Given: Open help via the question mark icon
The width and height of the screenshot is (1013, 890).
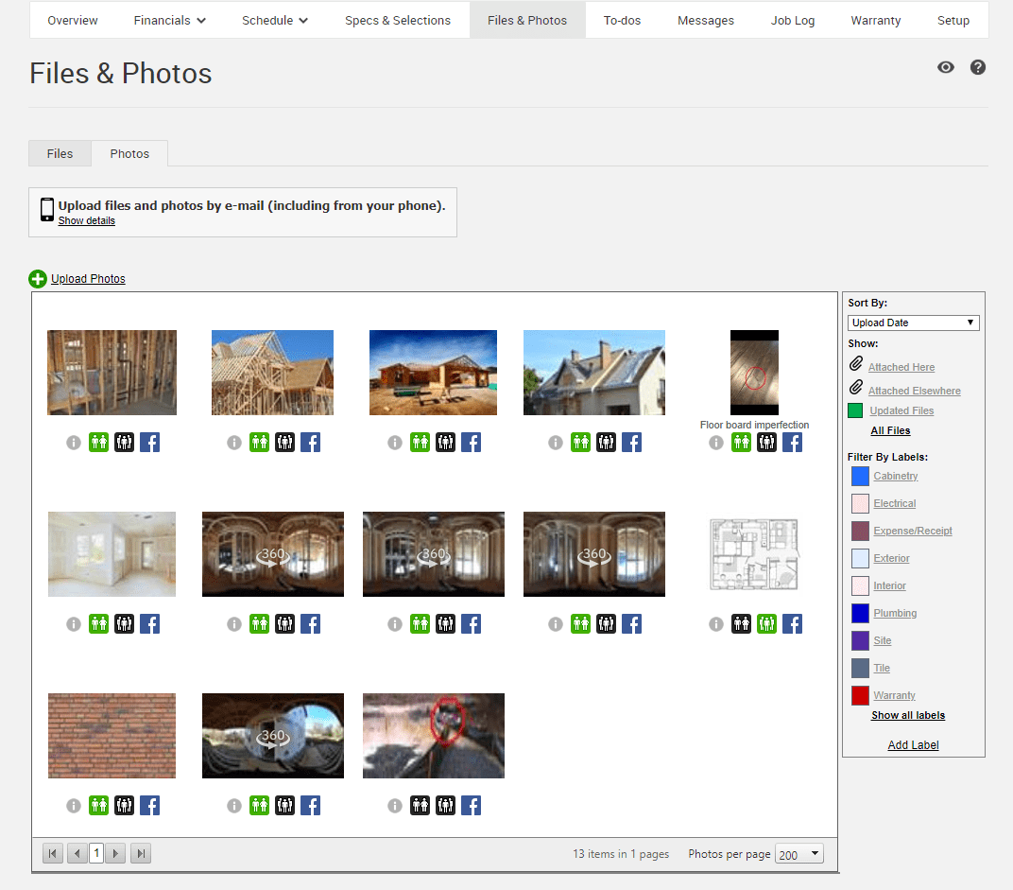Looking at the screenshot, I should click(x=978, y=67).
